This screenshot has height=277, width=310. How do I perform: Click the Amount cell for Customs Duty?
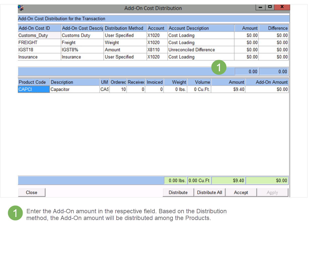(x=246, y=35)
